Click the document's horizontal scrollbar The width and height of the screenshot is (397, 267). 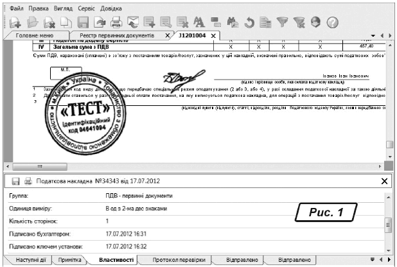[193, 166]
